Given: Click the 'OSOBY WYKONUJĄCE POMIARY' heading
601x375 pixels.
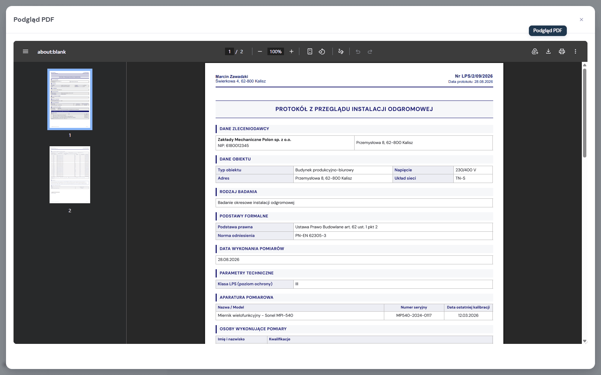Looking at the screenshot, I should [253, 329].
